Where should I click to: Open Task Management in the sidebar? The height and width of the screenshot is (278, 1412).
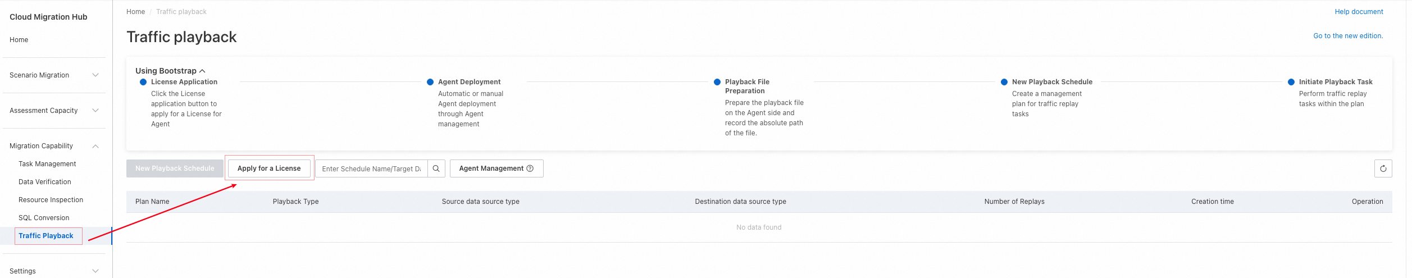pos(47,164)
